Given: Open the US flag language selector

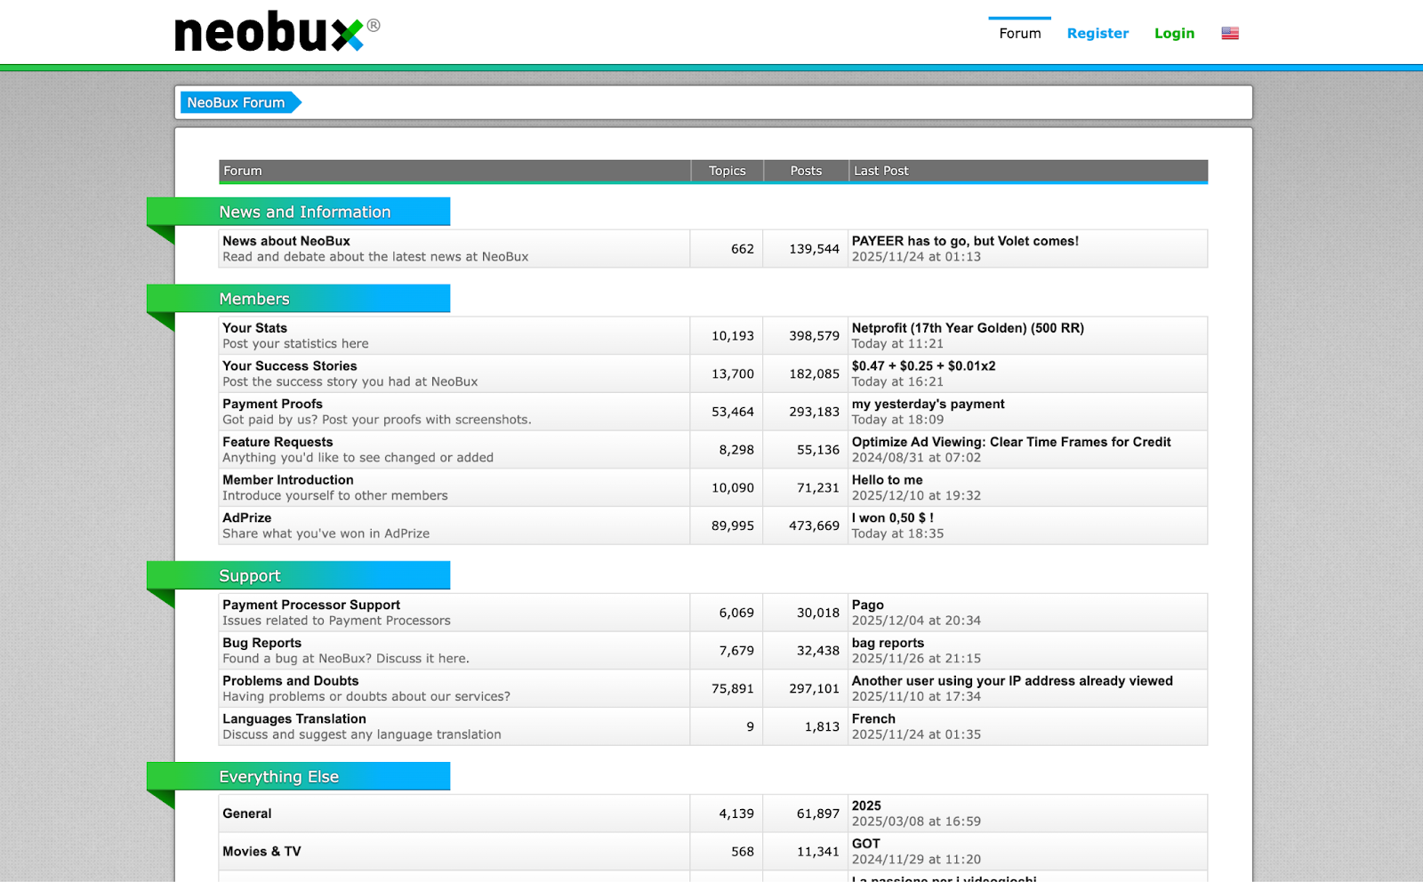Looking at the screenshot, I should [x=1230, y=34].
